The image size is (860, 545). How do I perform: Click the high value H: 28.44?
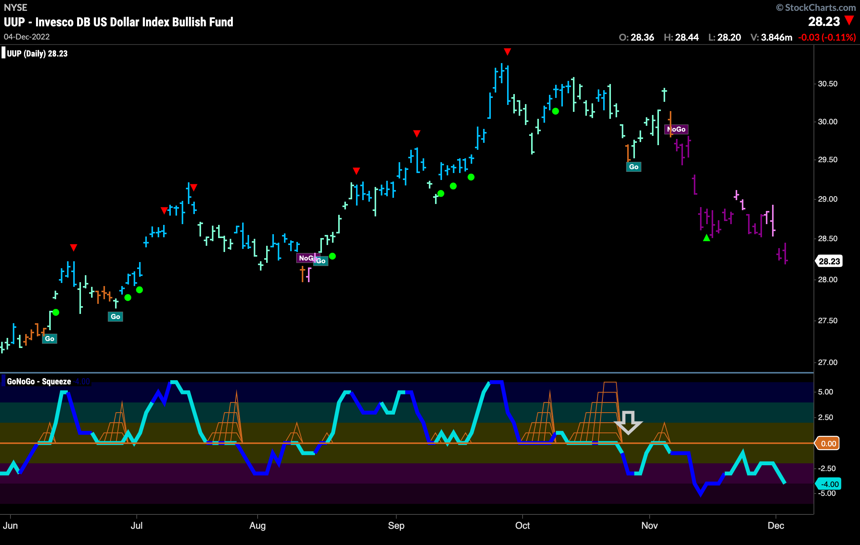(x=681, y=37)
